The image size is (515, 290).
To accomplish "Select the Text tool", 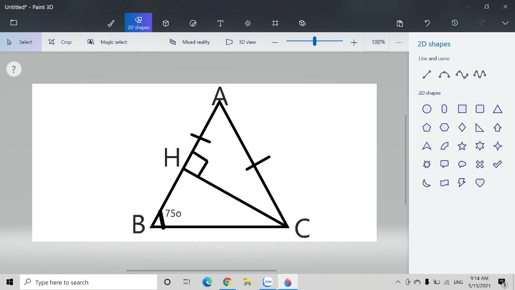I will pyautogui.click(x=220, y=23).
